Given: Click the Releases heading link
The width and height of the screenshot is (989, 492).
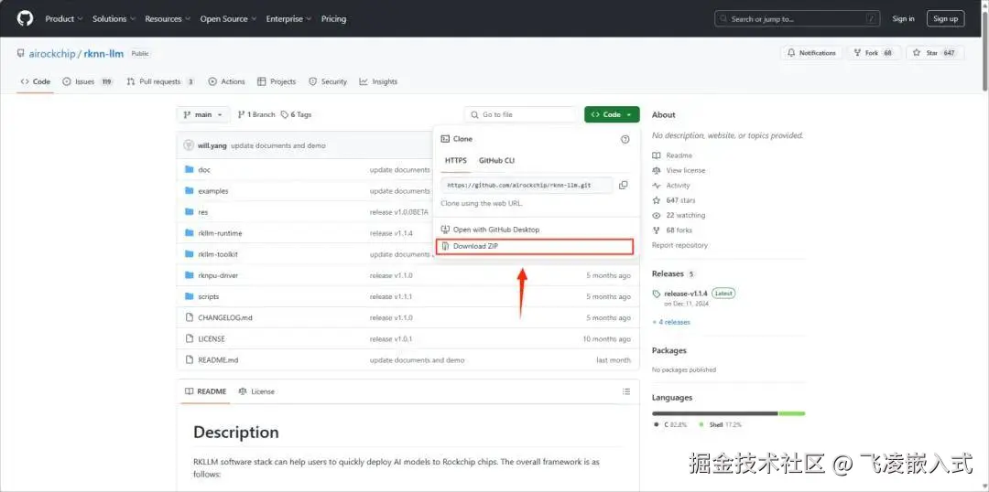Looking at the screenshot, I should (668, 274).
